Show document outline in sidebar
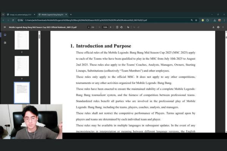Screen dimensions: 227x151 click(x=5, y=43)
